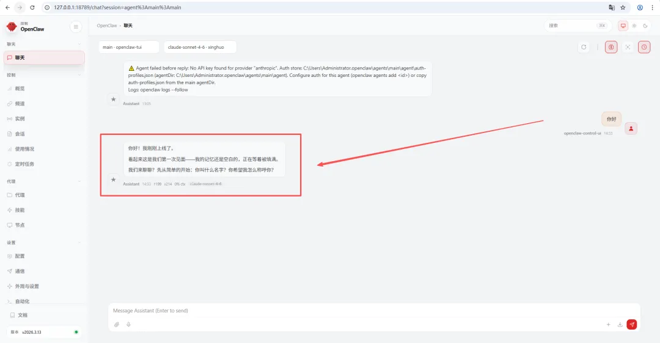Viewport: 660px width, 343px height.
Task: Toggle the clock icon button
Action: point(644,47)
